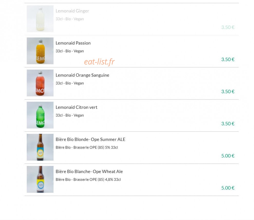Open the Lemonaid Passion item title
The width and height of the screenshot is (254, 220).
tap(73, 43)
